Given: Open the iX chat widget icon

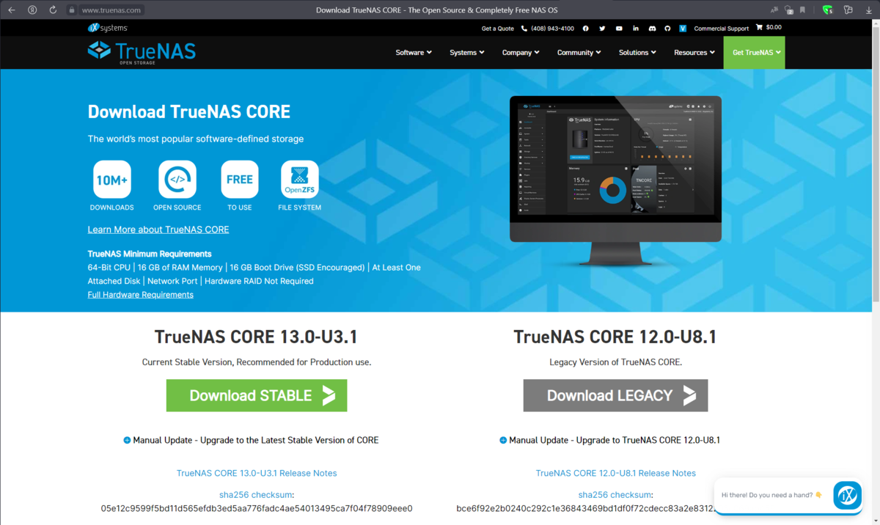Looking at the screenshot, I should click(x=848, y=495).
